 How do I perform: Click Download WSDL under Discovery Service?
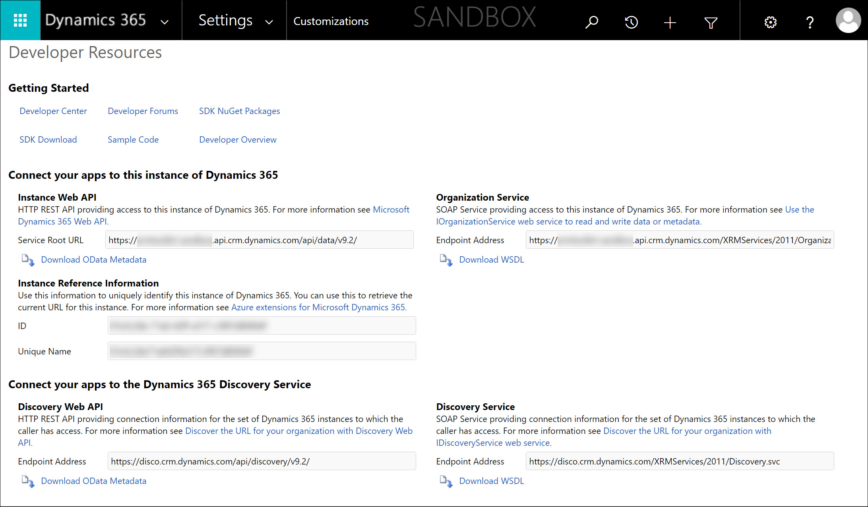(x=492, y=481)
